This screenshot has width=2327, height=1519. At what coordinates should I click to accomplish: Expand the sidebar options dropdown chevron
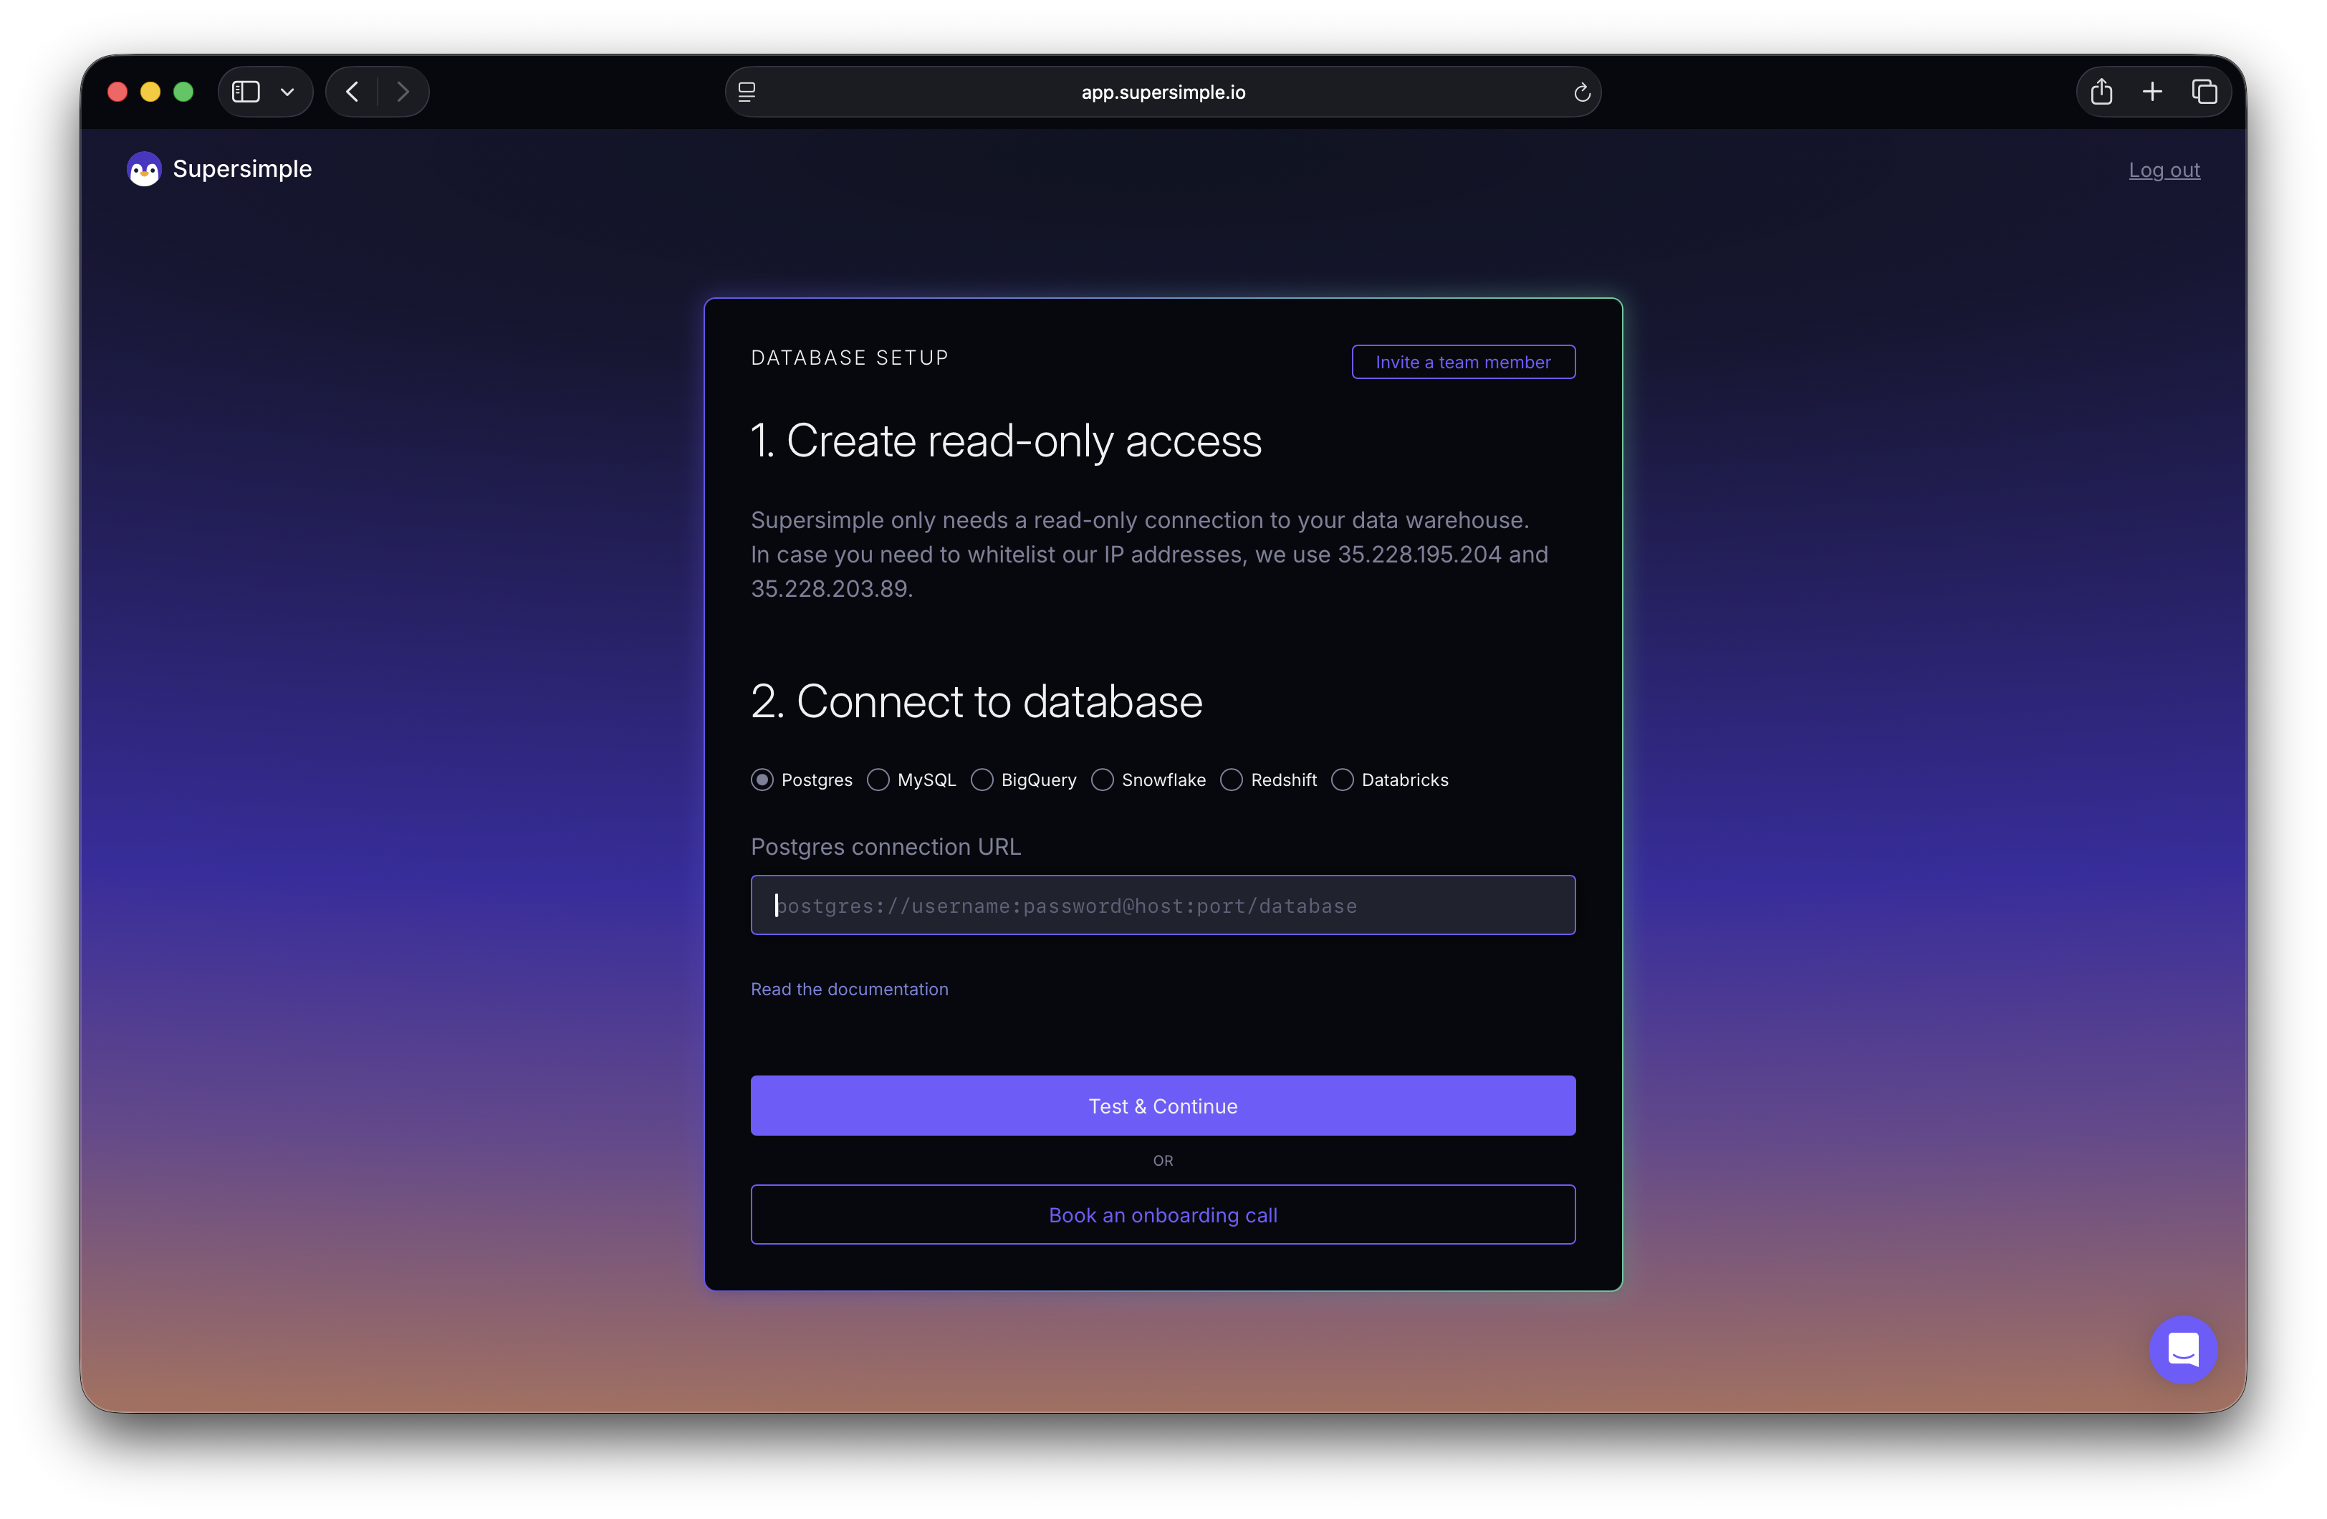click(287, 92)
